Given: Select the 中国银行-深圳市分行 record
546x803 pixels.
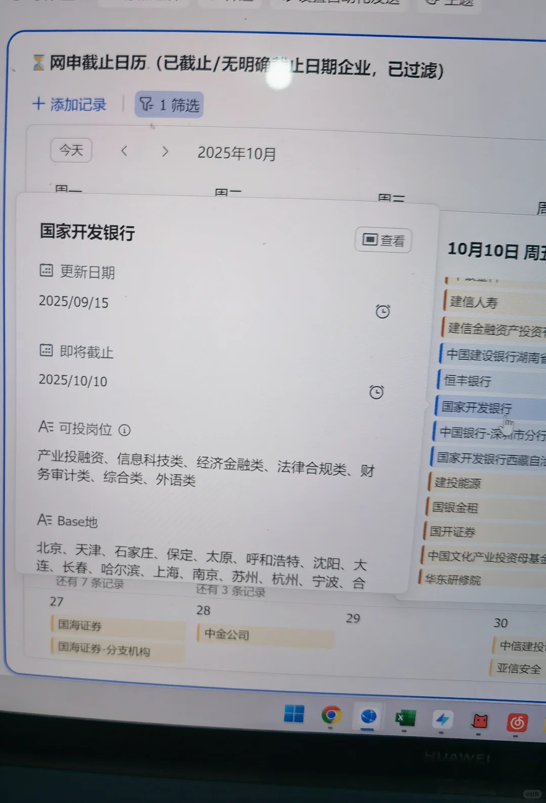Looking at the screenshot, I should tap(488, 434).
